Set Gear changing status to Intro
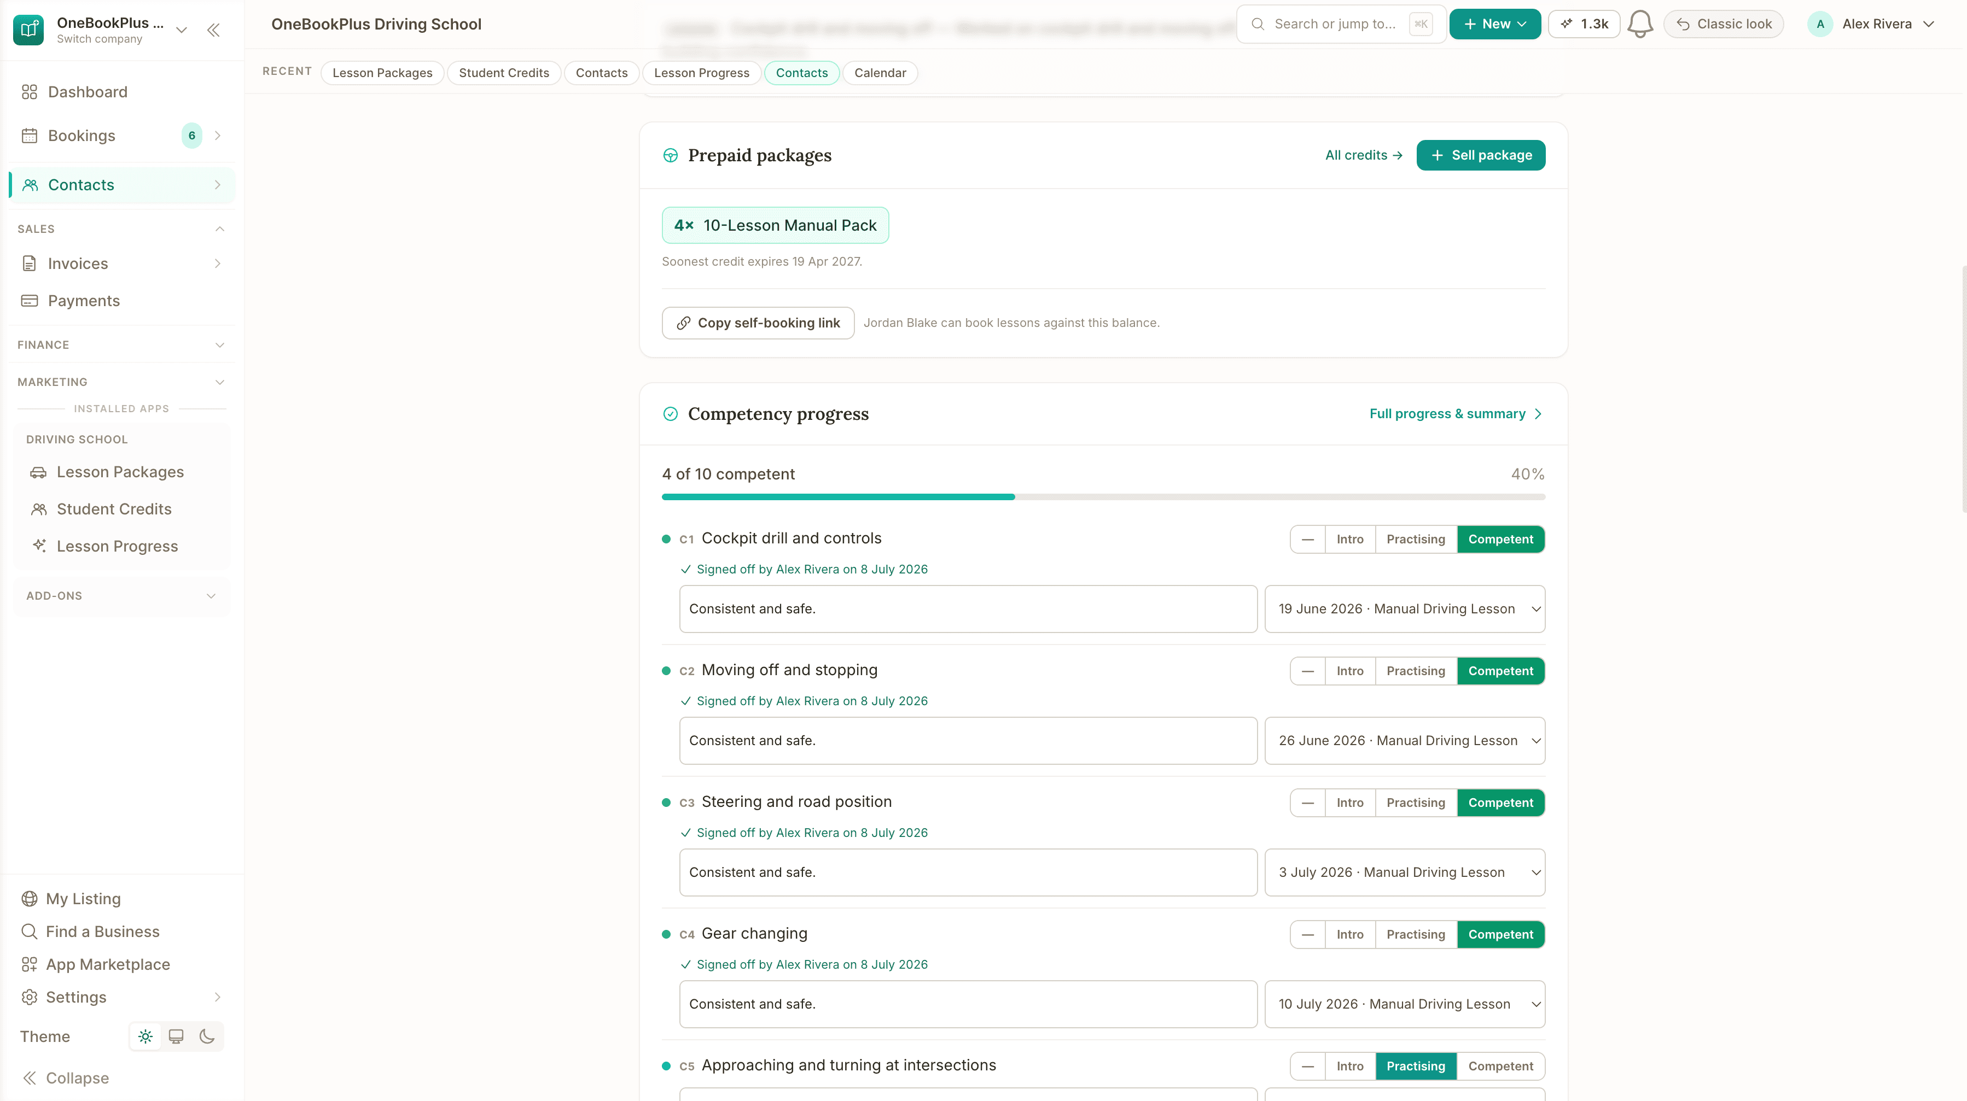Viewport: 1967px width, 1101px height. click(x=1350, y=935)
